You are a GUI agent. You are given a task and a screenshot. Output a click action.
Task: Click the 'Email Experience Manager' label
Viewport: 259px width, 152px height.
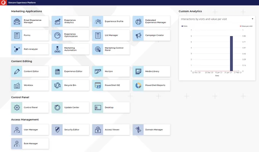[32, 21]
